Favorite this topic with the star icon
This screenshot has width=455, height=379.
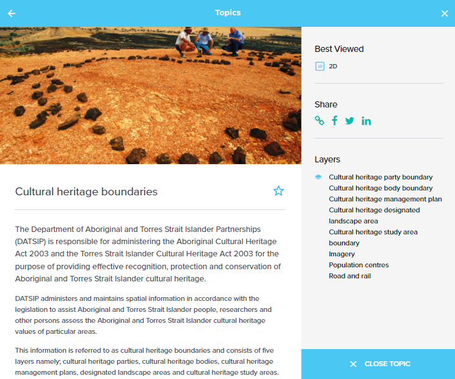click(278, 191)
